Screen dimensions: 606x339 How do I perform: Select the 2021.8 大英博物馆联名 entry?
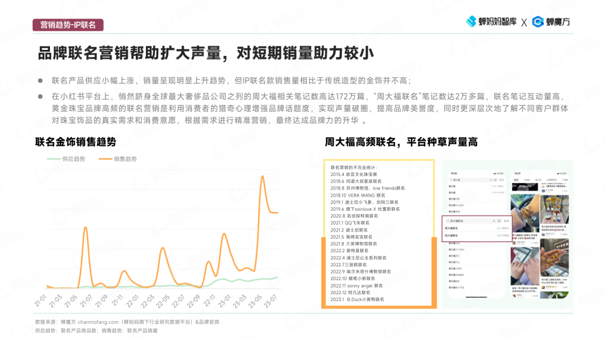coord(353,244)
